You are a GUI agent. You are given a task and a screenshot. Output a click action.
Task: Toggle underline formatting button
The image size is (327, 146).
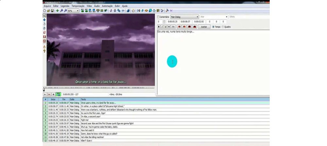pos(165,27)
